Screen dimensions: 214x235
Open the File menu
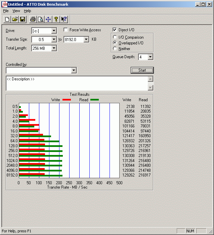[x=6, y=11]
